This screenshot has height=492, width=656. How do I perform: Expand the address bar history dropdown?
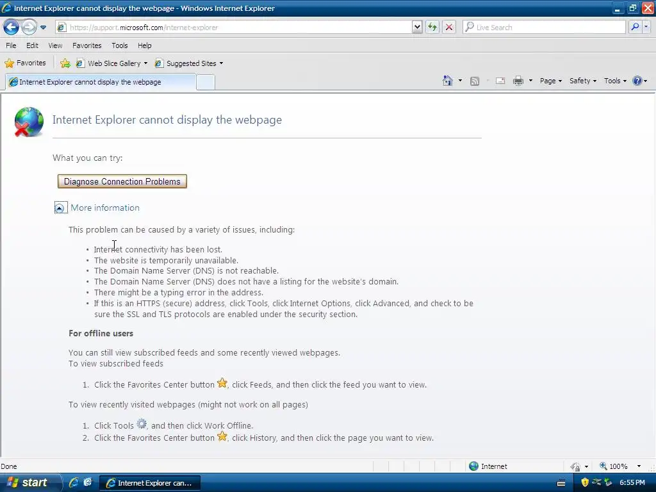pyautogui.click(x=416, y=28)
